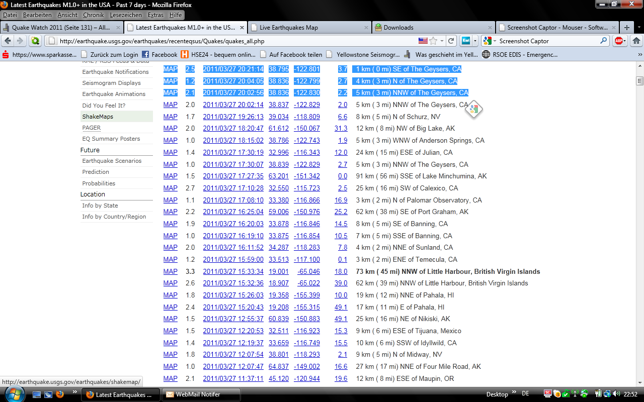This screenshot has height=402, width=644.
Task: Click the wireless network icon in the tray
Action: [575, 394]
